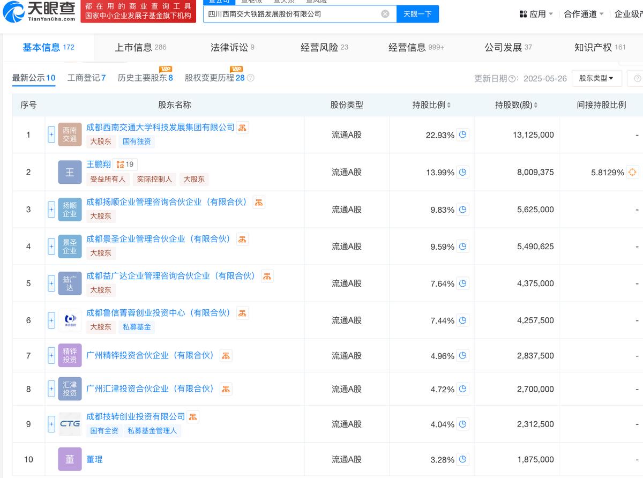Expand row 3 成都扬顺企业管理咨询 plus button
Image resolution: width=643 pixels, height=478 pixels.
[x=51, y=210]
